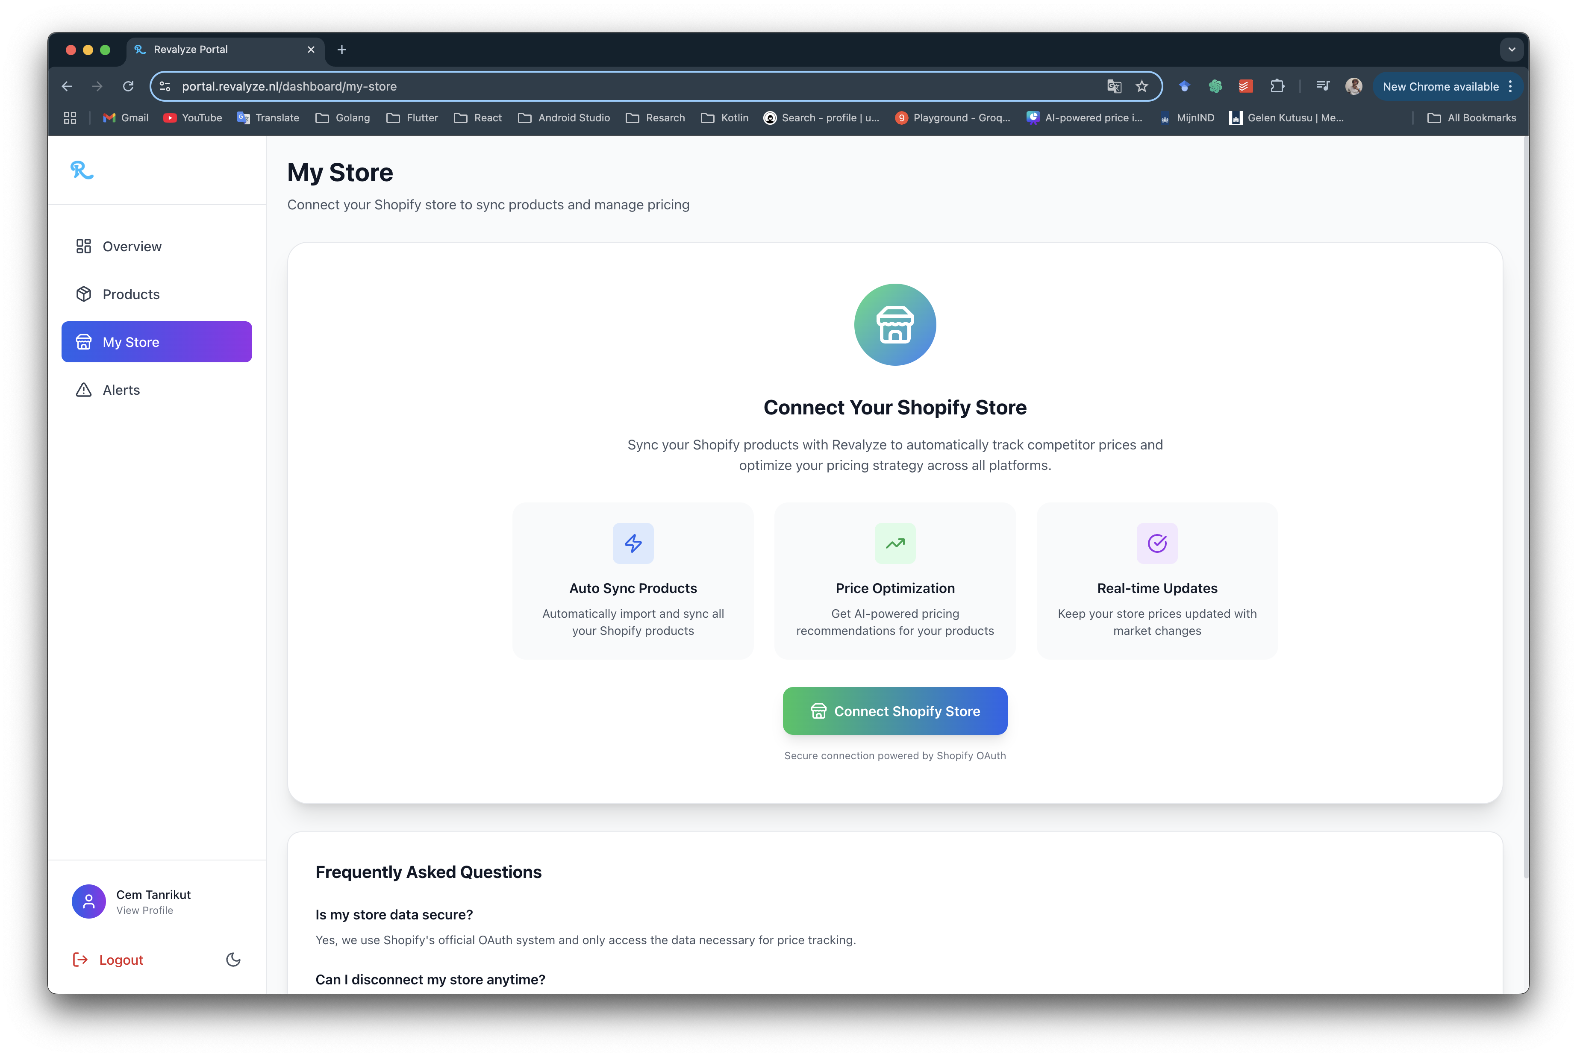Click 'Is my store data secure?' question
Viewport: 1577px width, 1057px height.
pyautogui.click(x=394, y=915)
